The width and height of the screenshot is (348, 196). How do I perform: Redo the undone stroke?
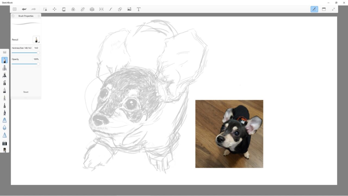click(x=33, y=9)
